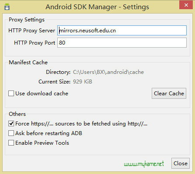
Task: Tick the Ask before restarting ADB checkbox
Action: pyautogui.click(x=11, y=133)
